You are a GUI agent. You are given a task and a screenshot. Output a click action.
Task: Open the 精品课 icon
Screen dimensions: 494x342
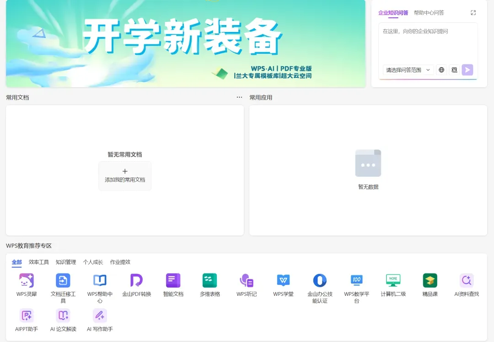tap(430, 280)
